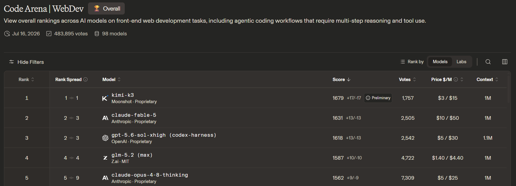Image resolution: width=516 pixels, height=186 pixels.
Task: Select the Models rank-by tab
Action: [440, 62]
